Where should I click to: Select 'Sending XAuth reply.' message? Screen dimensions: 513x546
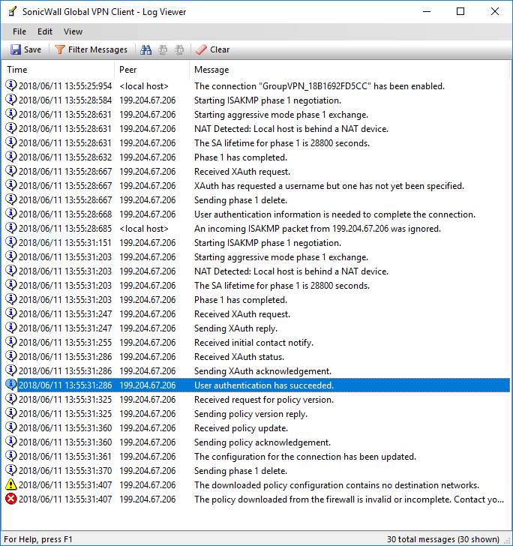(235, 328)
